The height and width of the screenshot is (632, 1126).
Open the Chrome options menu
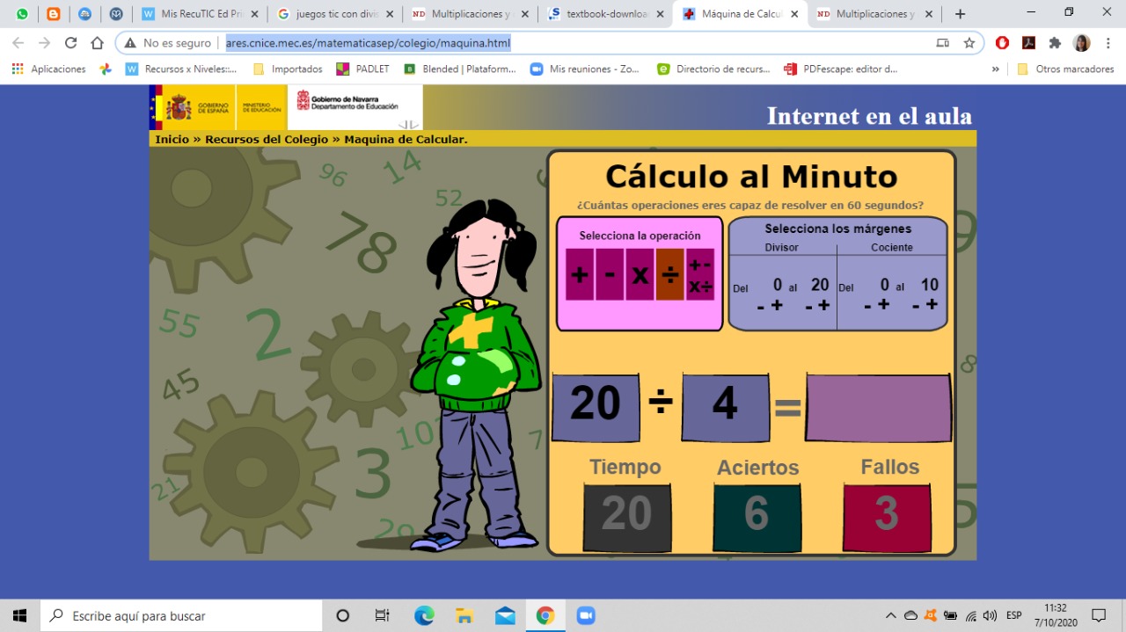(x=1108, y=42)
